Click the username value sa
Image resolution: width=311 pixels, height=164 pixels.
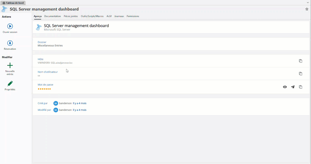pos(39,75)
